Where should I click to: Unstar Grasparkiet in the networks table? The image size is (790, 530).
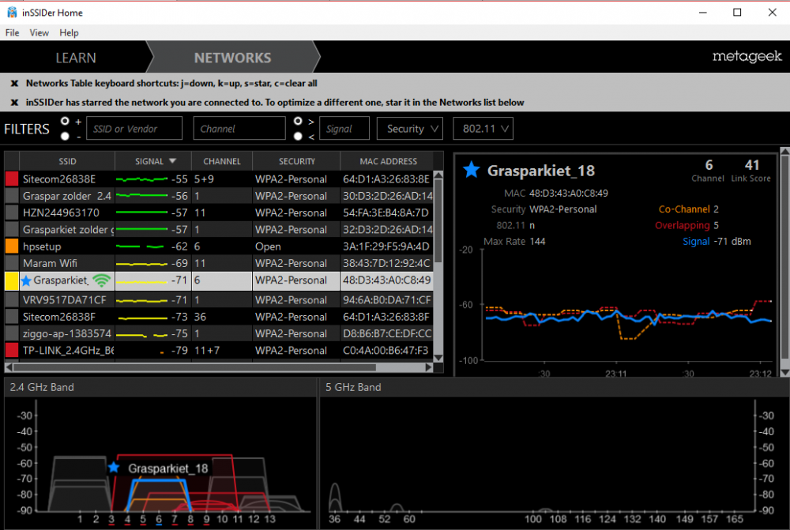(26, 280)
